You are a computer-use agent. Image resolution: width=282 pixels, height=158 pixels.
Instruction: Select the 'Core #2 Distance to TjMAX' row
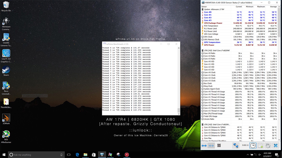tap(239, 133)
